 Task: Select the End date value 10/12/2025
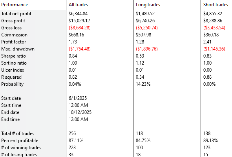80,112
